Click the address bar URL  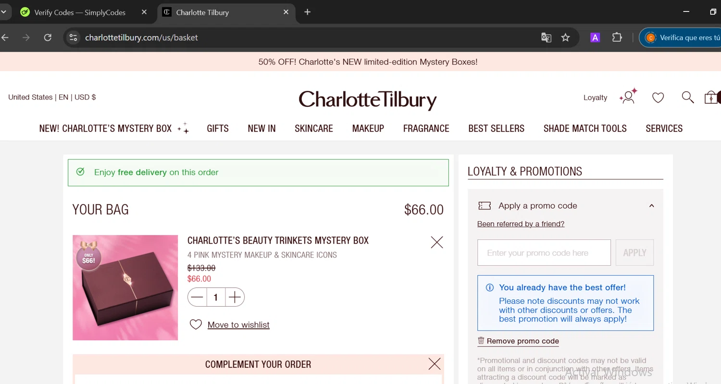141,37
